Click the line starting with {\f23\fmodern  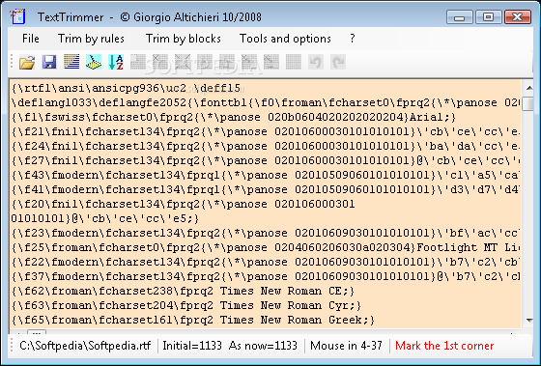point(265,233)
